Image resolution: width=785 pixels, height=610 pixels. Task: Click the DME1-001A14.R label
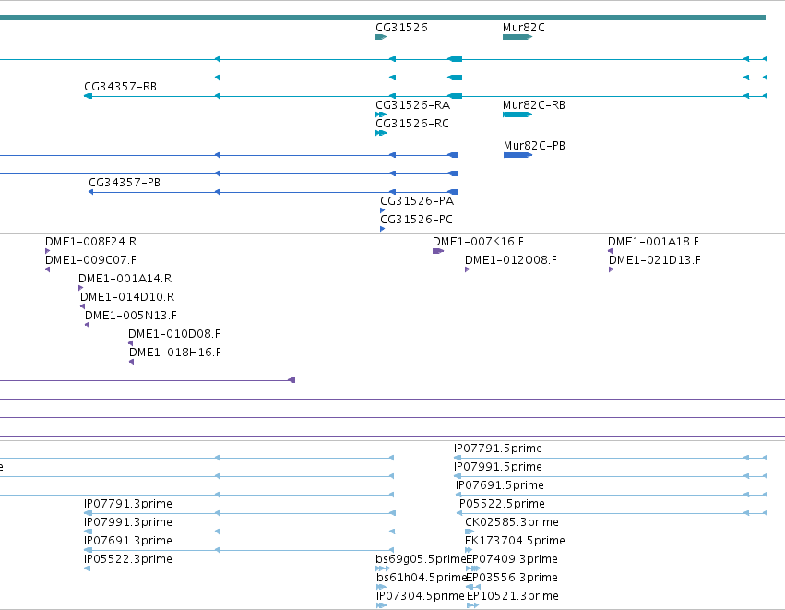125,279
